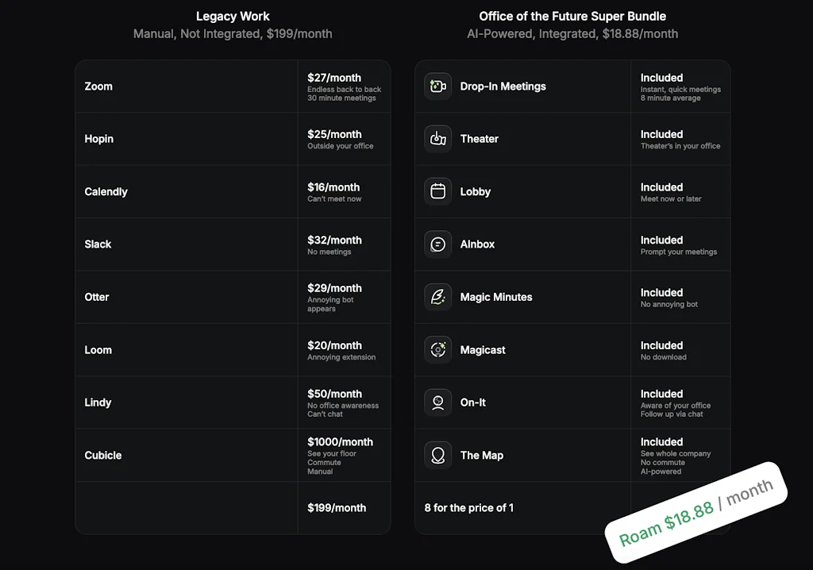This screenshot has height=570, width=813.
Task: Click the $27/month price
Action: 334,78
